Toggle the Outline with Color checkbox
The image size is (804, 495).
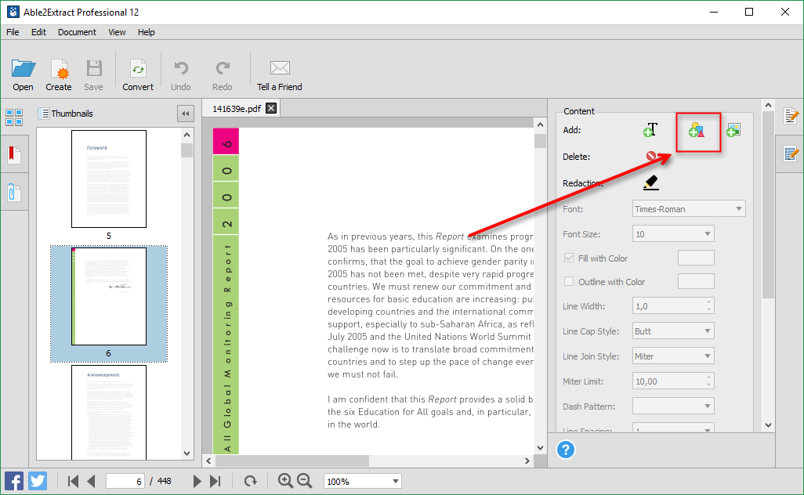point(569,281)
